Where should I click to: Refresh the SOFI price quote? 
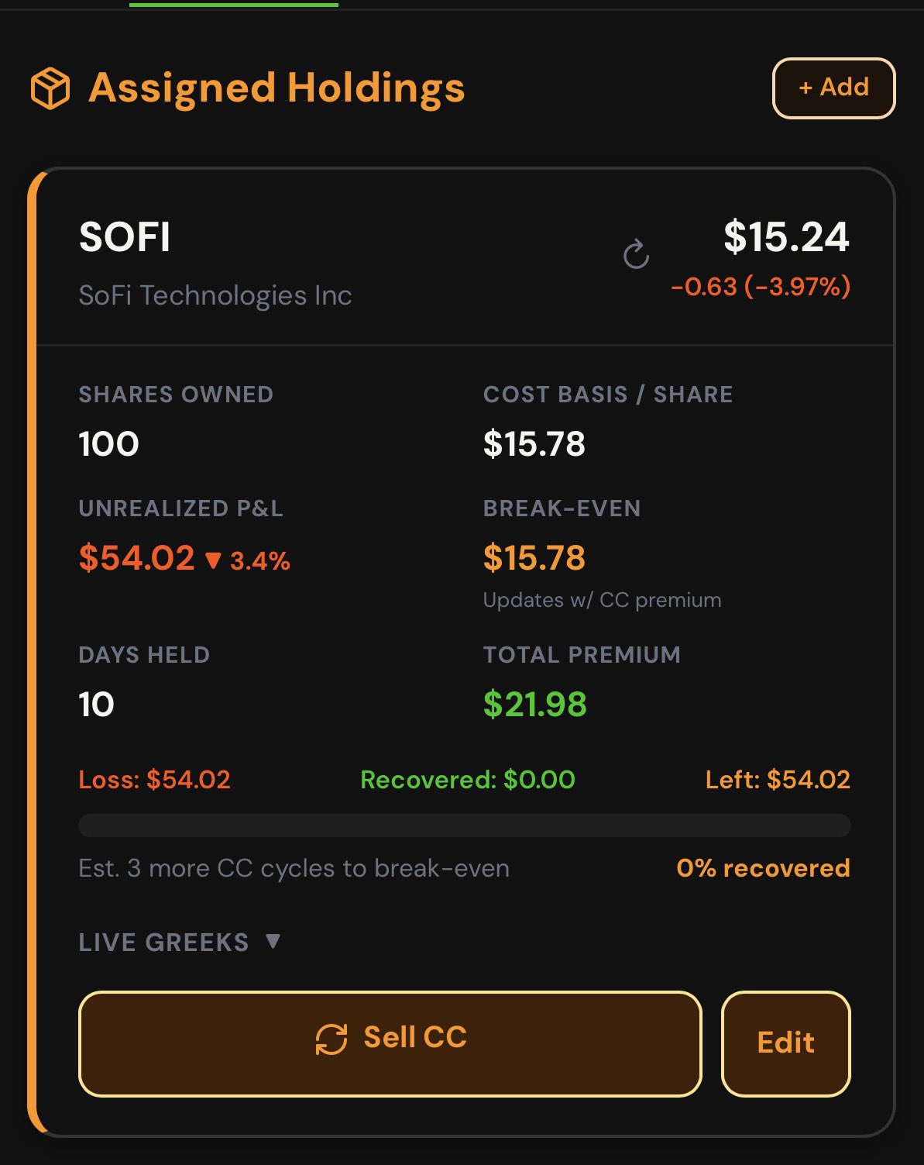(636, 254)
